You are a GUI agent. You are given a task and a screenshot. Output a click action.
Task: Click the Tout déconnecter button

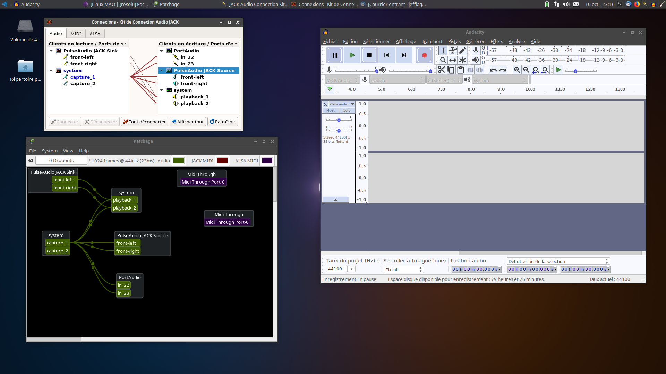[x=145, y=122]
